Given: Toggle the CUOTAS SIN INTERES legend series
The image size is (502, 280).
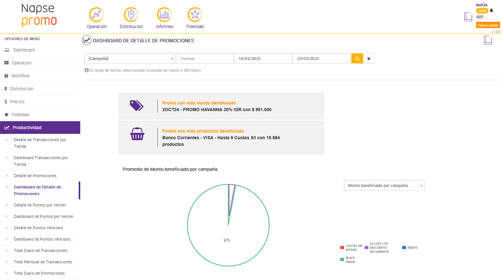Looking at the screenshot, I should 351,248.
